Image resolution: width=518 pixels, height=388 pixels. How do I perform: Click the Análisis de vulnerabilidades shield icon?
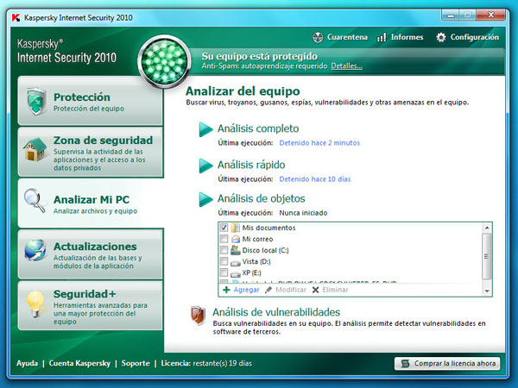[199, 316]
